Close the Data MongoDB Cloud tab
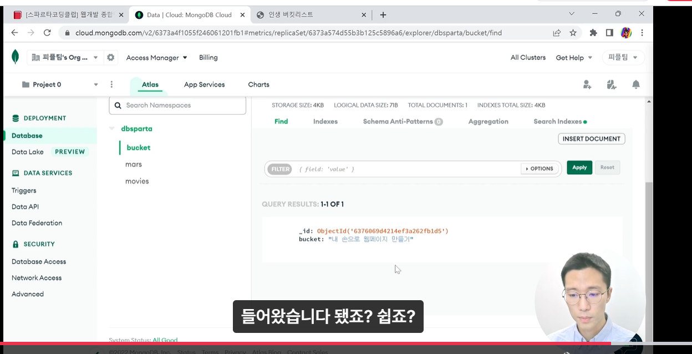The image size is (692, 354). tap(243, 15)
